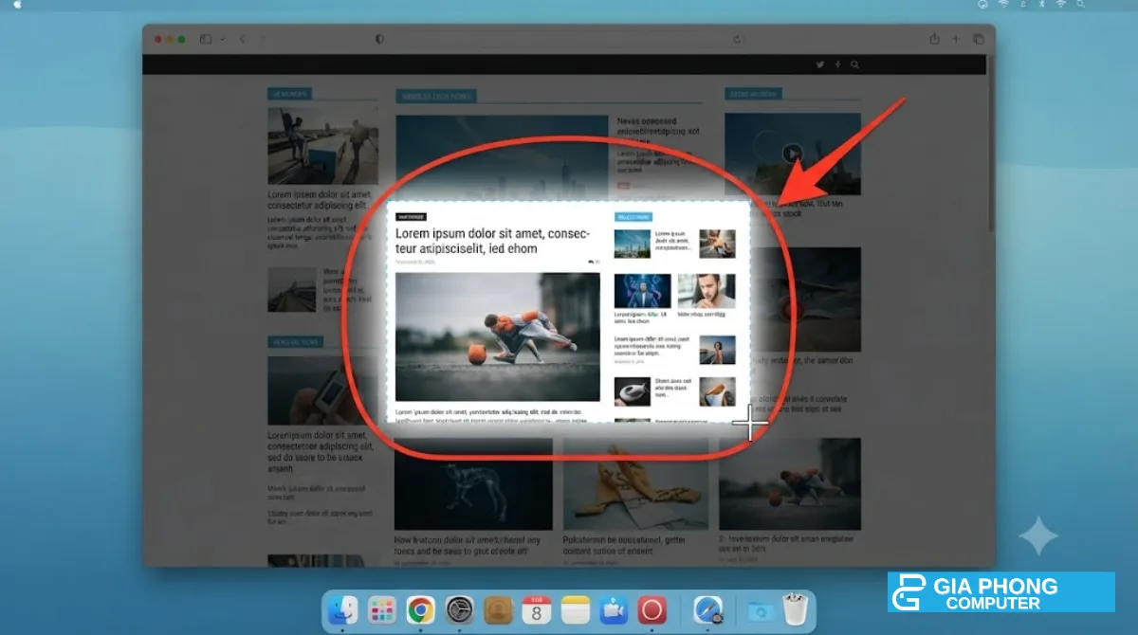This screenshot has height=635, width=1138.
Task: Select the top-left column section label
Action: [x=289, y=94]
